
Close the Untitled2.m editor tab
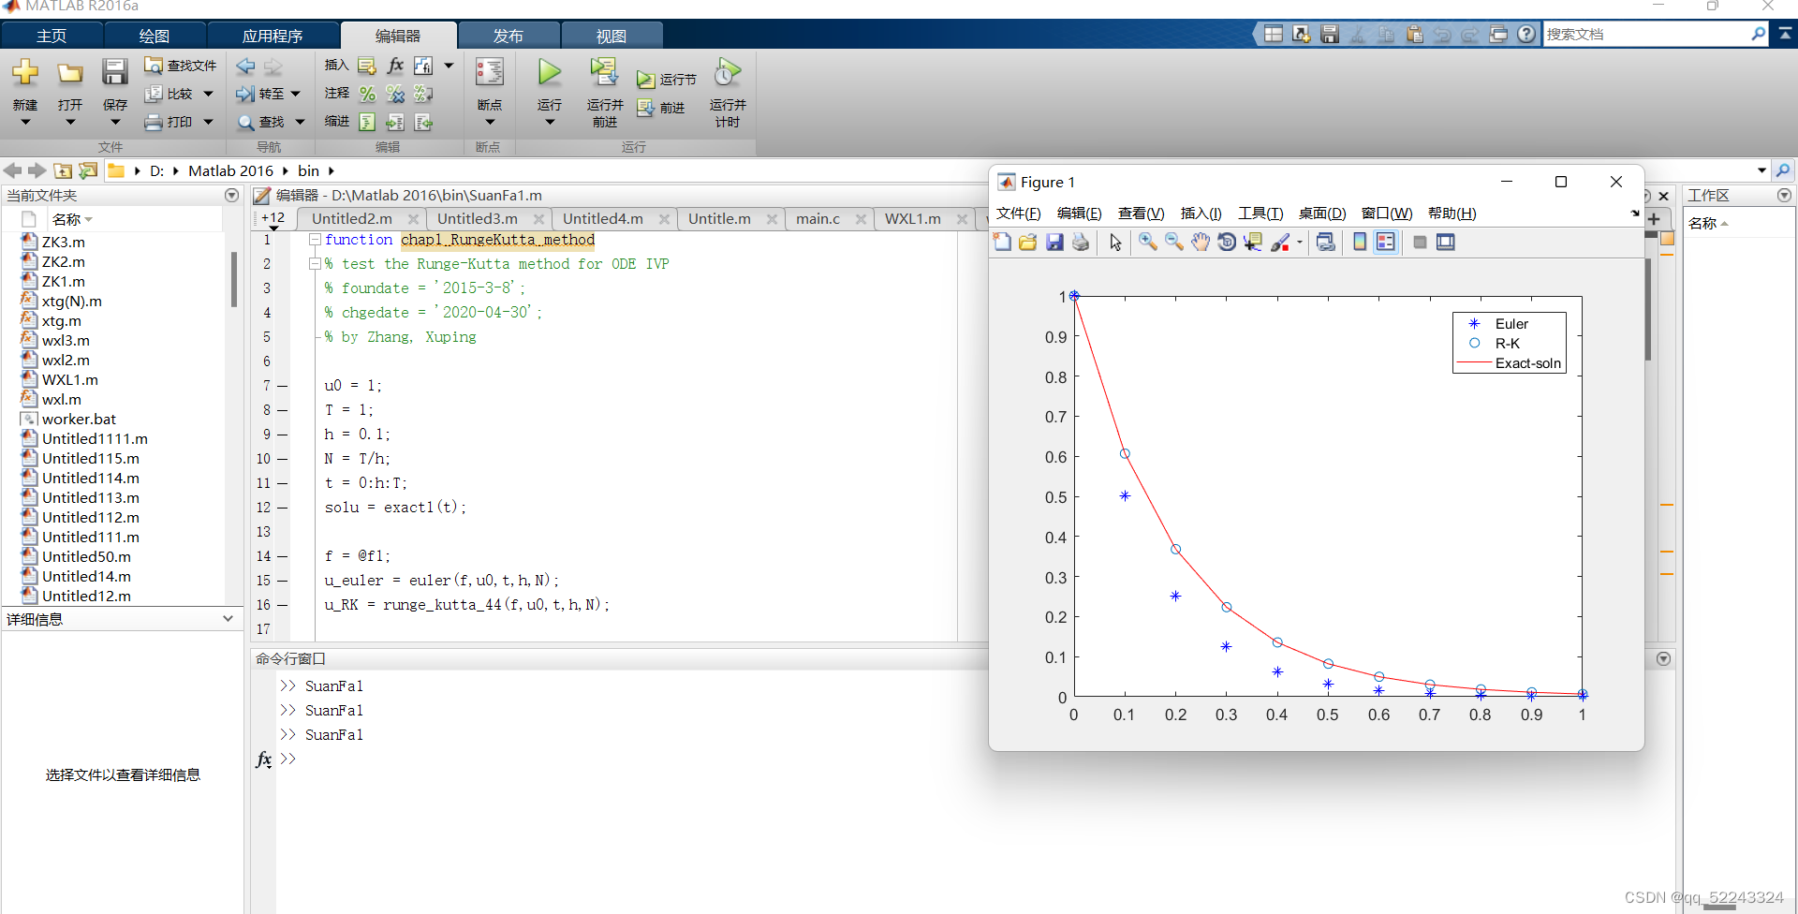[x=413, y=218]
